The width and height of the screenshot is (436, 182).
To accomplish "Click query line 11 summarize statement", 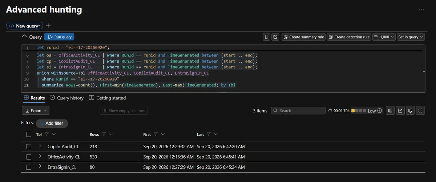I will coord(136,85).
